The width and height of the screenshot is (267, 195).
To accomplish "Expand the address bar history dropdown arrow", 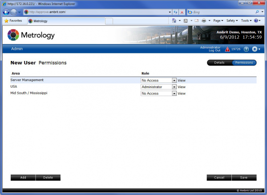I will pyautogui.click(x=170, y=12).
